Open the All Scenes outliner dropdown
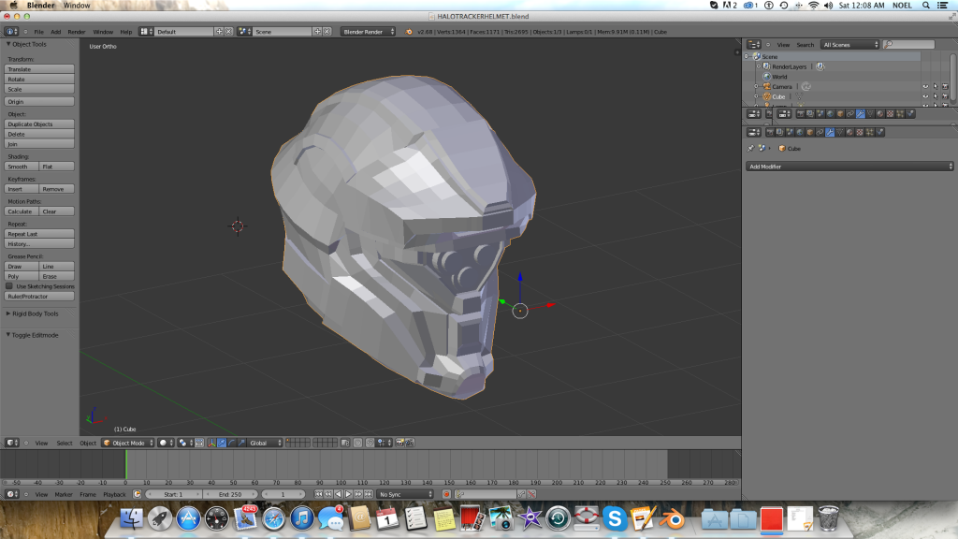Screen dimensions: 958x539 pos(849,45)
